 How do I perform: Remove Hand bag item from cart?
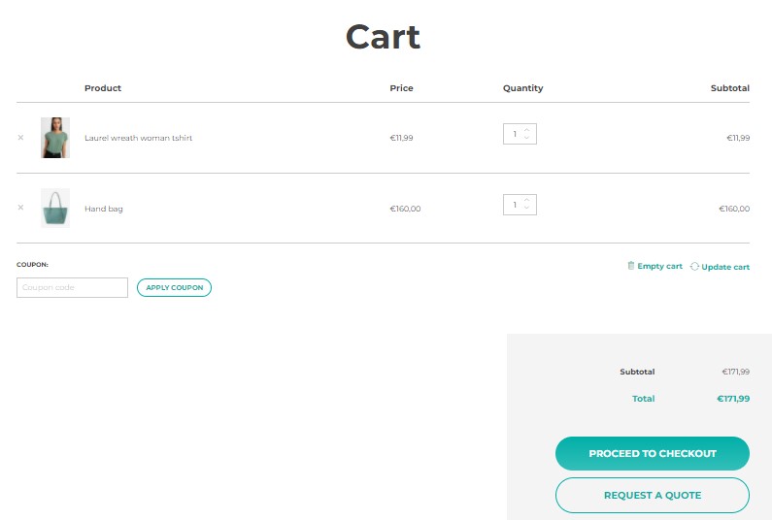[x=20, y=208]
